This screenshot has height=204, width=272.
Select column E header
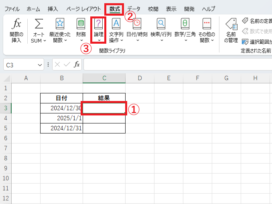coord(168,78)
